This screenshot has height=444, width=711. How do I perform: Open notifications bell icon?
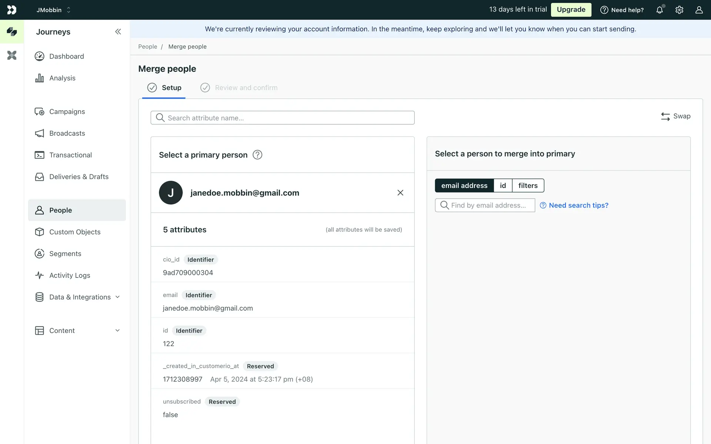(x=660, y=10)
